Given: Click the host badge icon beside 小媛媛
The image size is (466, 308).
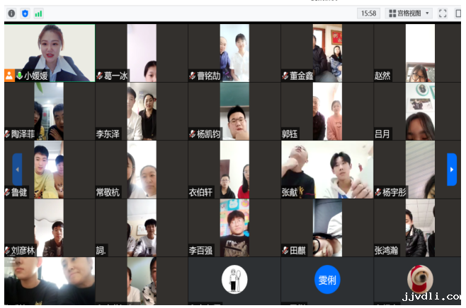Looking at the screenshot, I should [9, 75].
